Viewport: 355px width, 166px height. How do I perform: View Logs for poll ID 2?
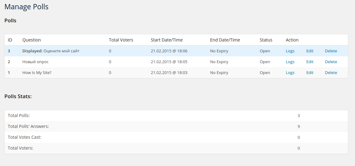pyautogui.click(x=290, y=62)
